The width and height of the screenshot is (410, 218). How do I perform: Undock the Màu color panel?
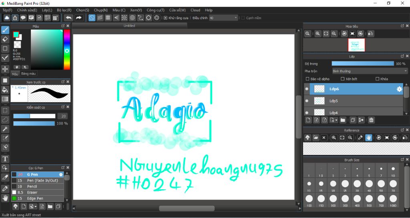(63, 26)
